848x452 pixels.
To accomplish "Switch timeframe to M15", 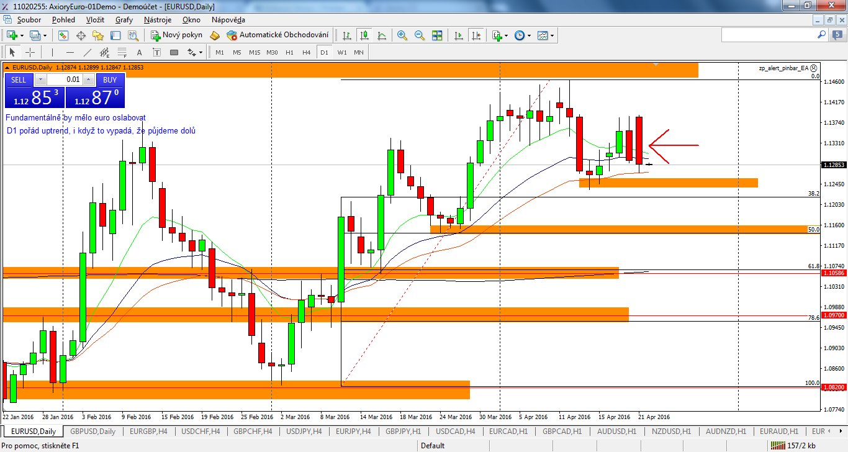I will coord(255,52).
